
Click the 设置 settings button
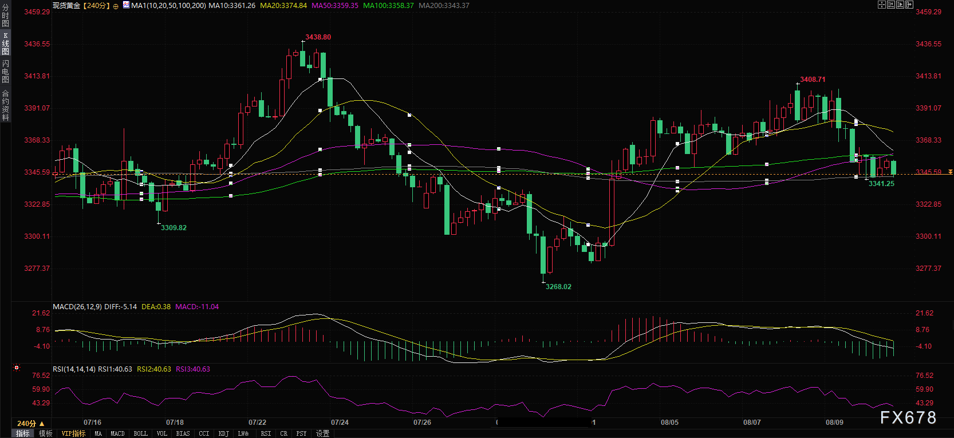click(322, 433)
